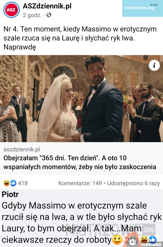The image size is (163, 247).
Task: Click the memoza logo in corner
Action: [150, 245]
